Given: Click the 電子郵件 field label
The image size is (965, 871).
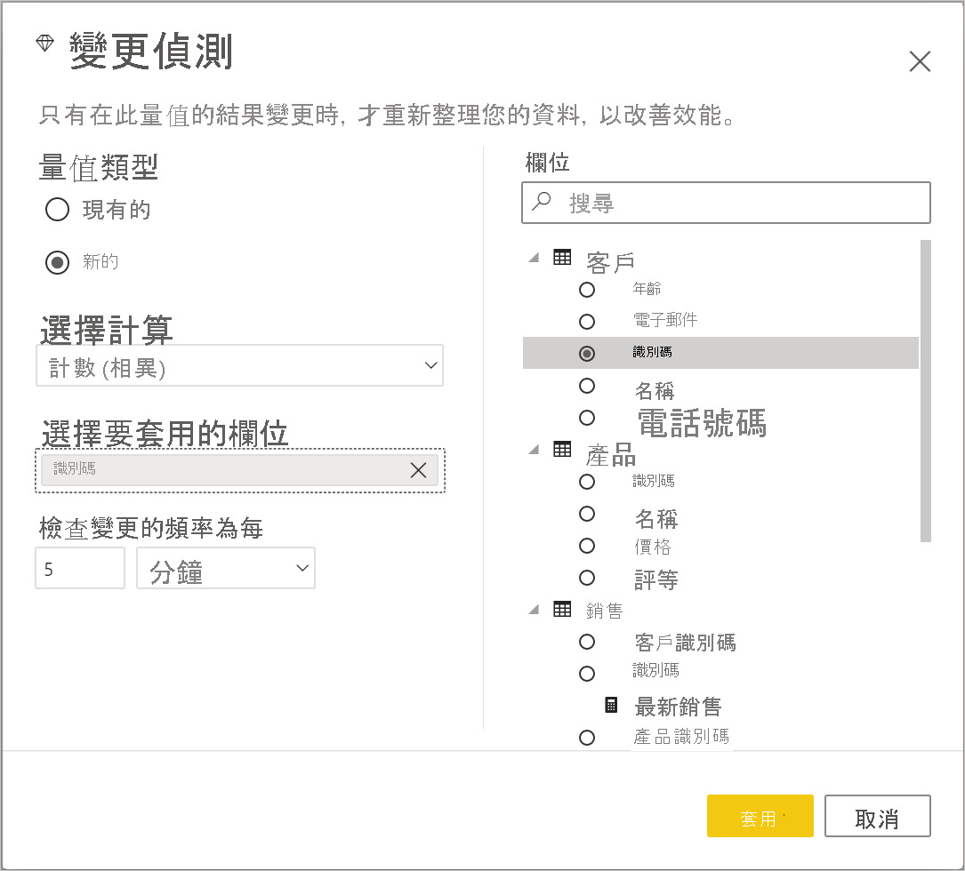Looking at the screenshot, I should 665,320.
